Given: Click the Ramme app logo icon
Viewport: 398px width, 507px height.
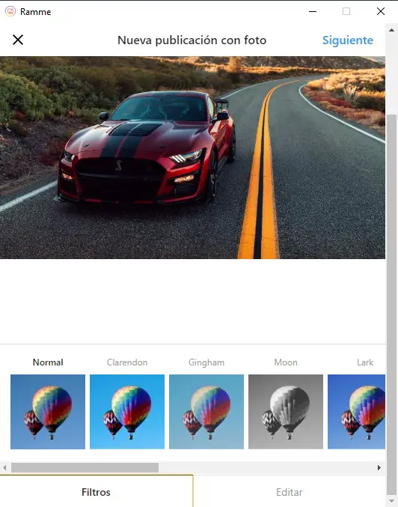Looking at the screenshot, I should pos(10,11).
